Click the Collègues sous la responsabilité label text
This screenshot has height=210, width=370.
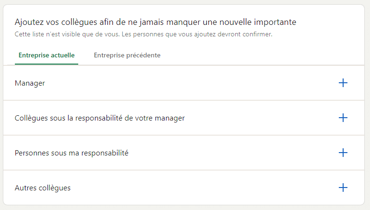tap(100, 118)
